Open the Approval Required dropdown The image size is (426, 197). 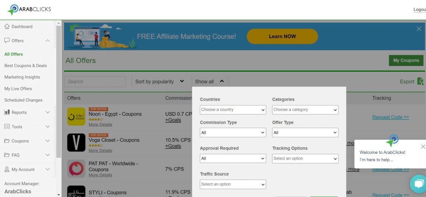coord(233,158)
